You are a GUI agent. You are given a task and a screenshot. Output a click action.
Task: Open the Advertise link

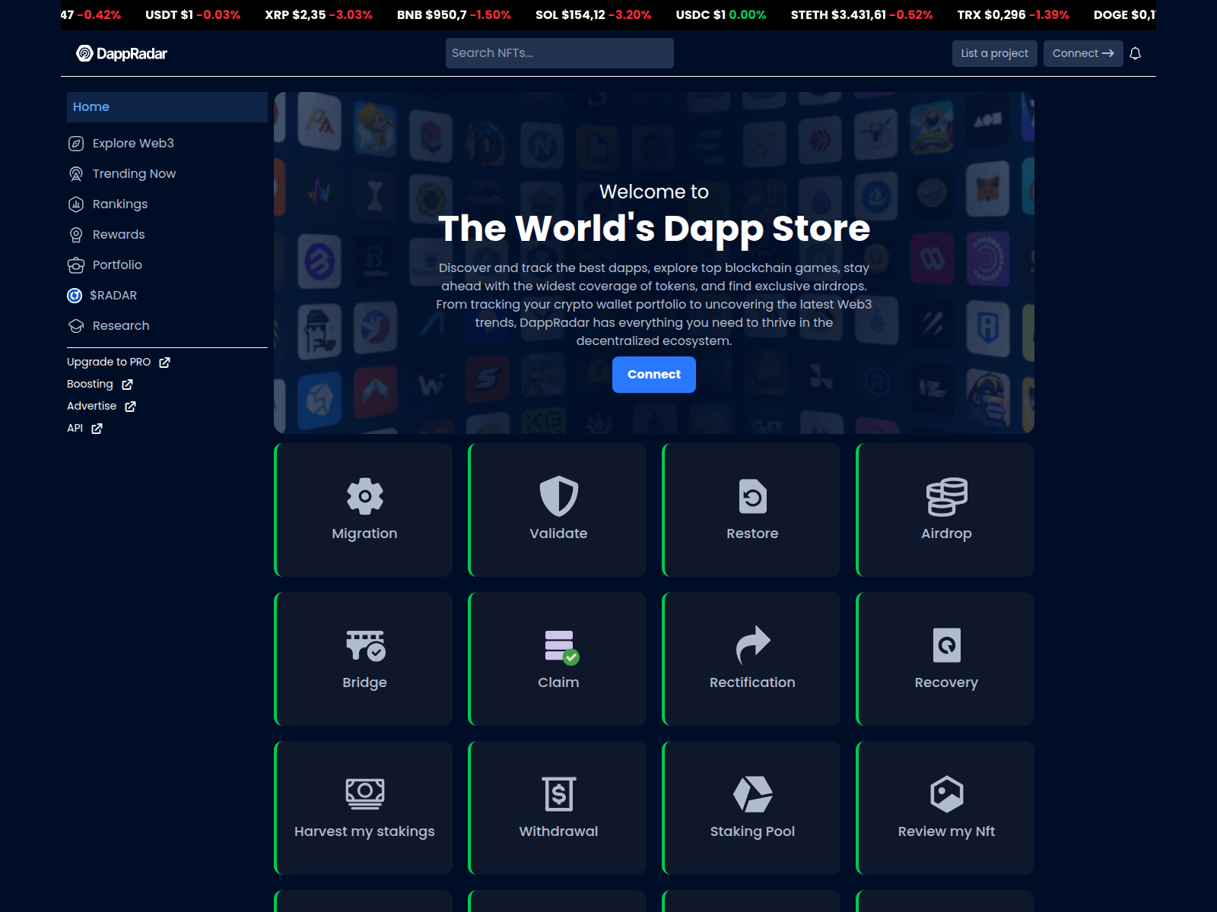coord(92,407)
